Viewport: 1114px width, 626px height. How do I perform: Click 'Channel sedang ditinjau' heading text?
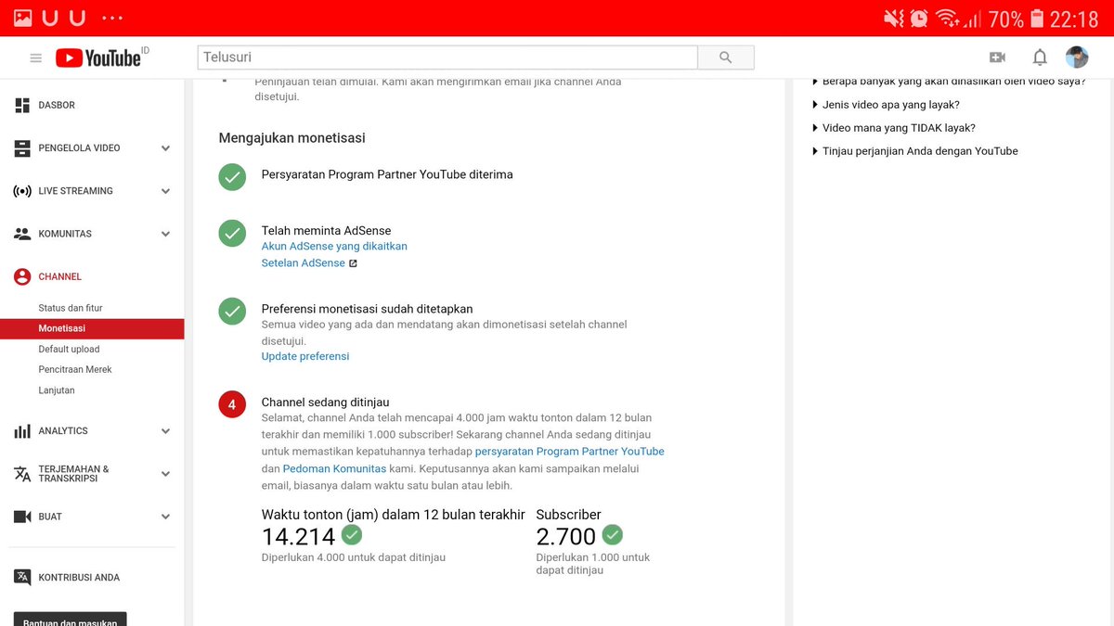(325, 402)
